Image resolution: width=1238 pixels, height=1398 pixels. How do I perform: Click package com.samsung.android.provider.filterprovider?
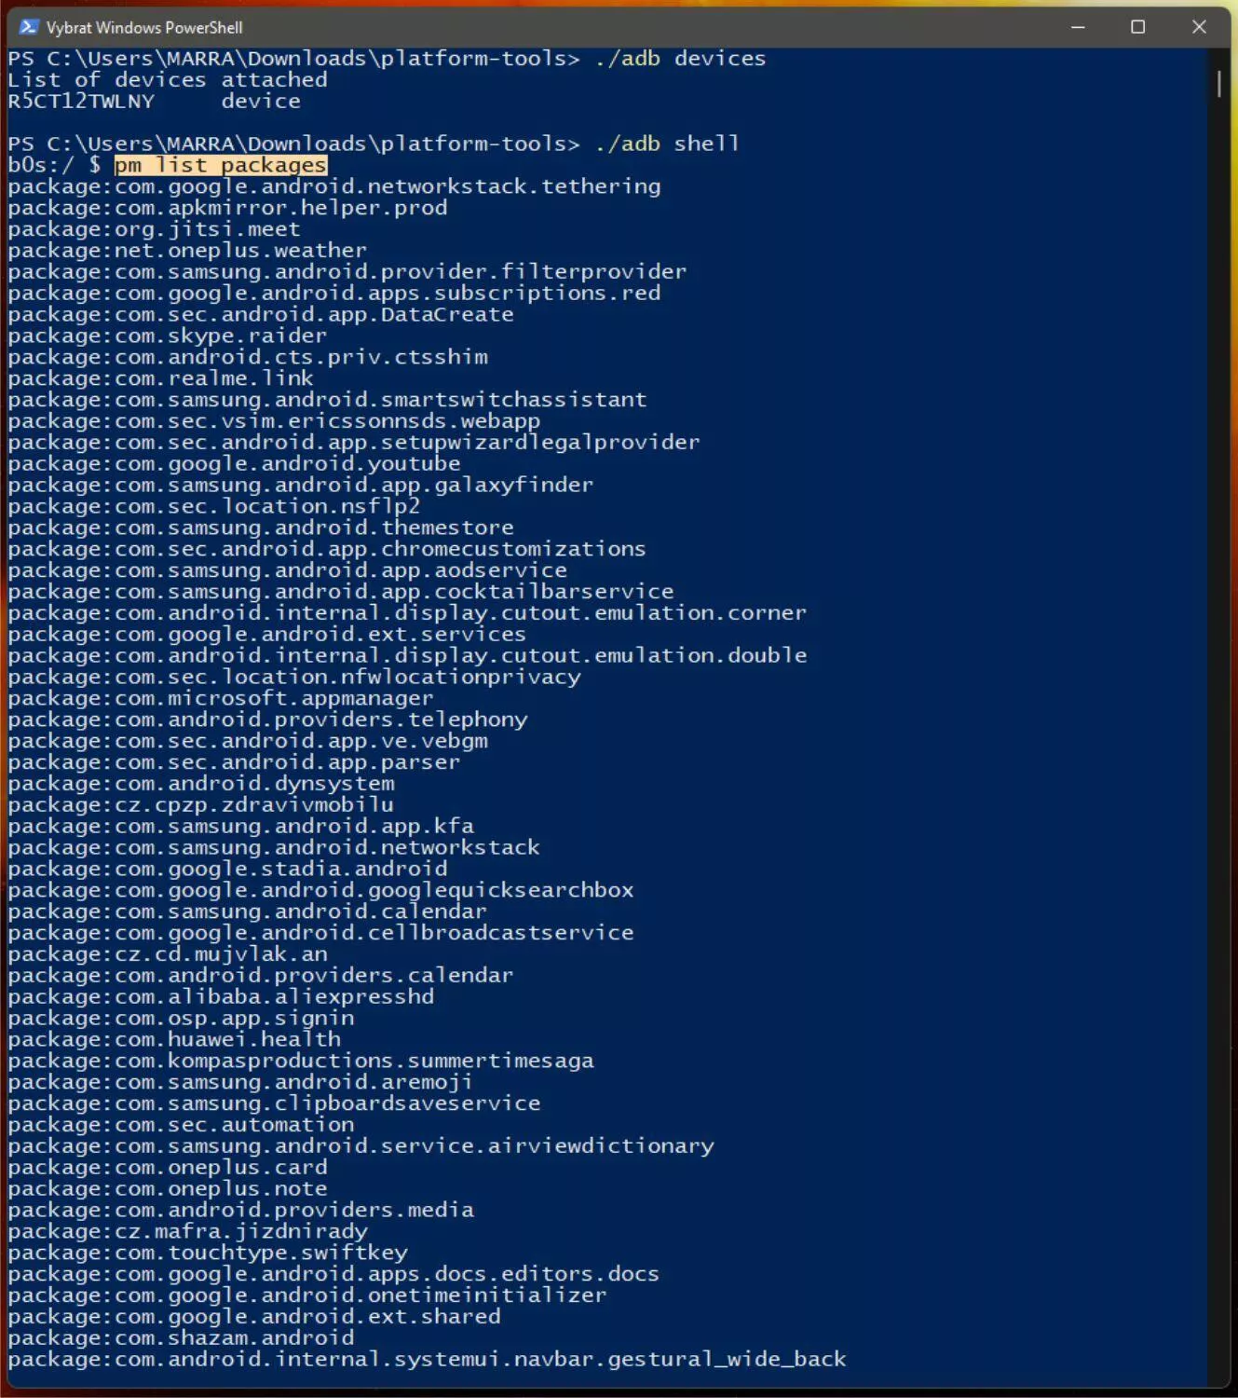(347, 271)
